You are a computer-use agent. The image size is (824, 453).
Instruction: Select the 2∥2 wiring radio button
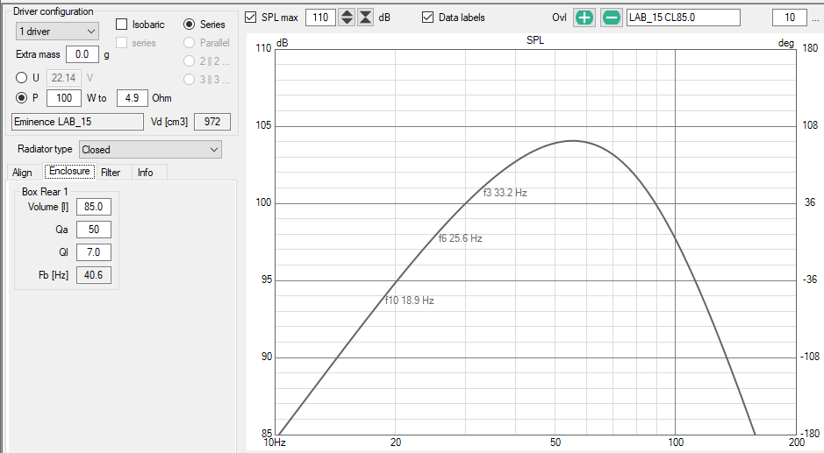(x=190, y=60)
